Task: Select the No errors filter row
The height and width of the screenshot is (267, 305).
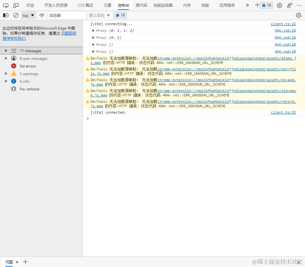Action: click(x=41, y=66)
